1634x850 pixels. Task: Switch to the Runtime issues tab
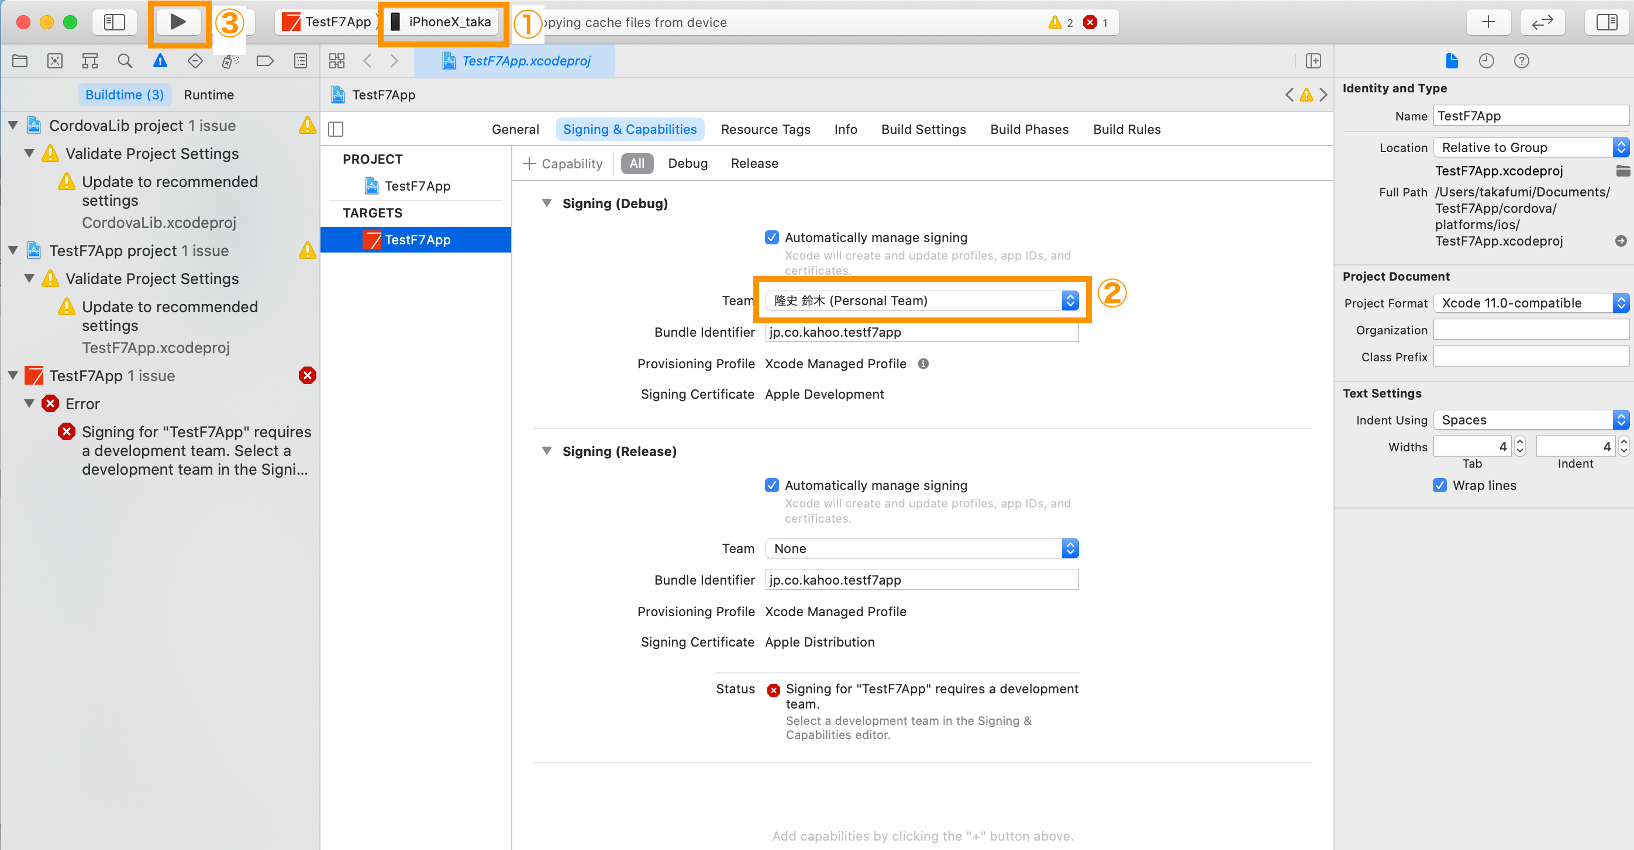pyautogui.click(x=209, y=95)
